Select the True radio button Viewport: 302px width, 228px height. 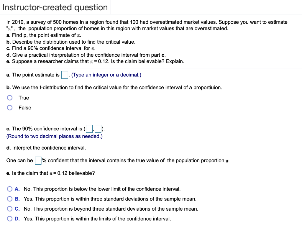[x=9, y=97]
